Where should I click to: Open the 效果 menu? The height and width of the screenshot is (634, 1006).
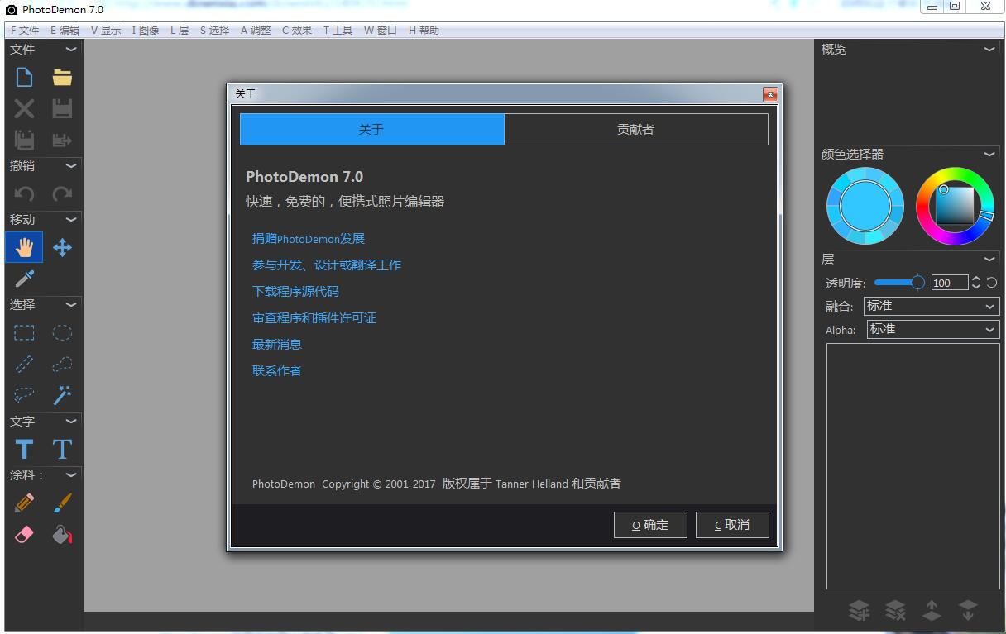(297, 31)
